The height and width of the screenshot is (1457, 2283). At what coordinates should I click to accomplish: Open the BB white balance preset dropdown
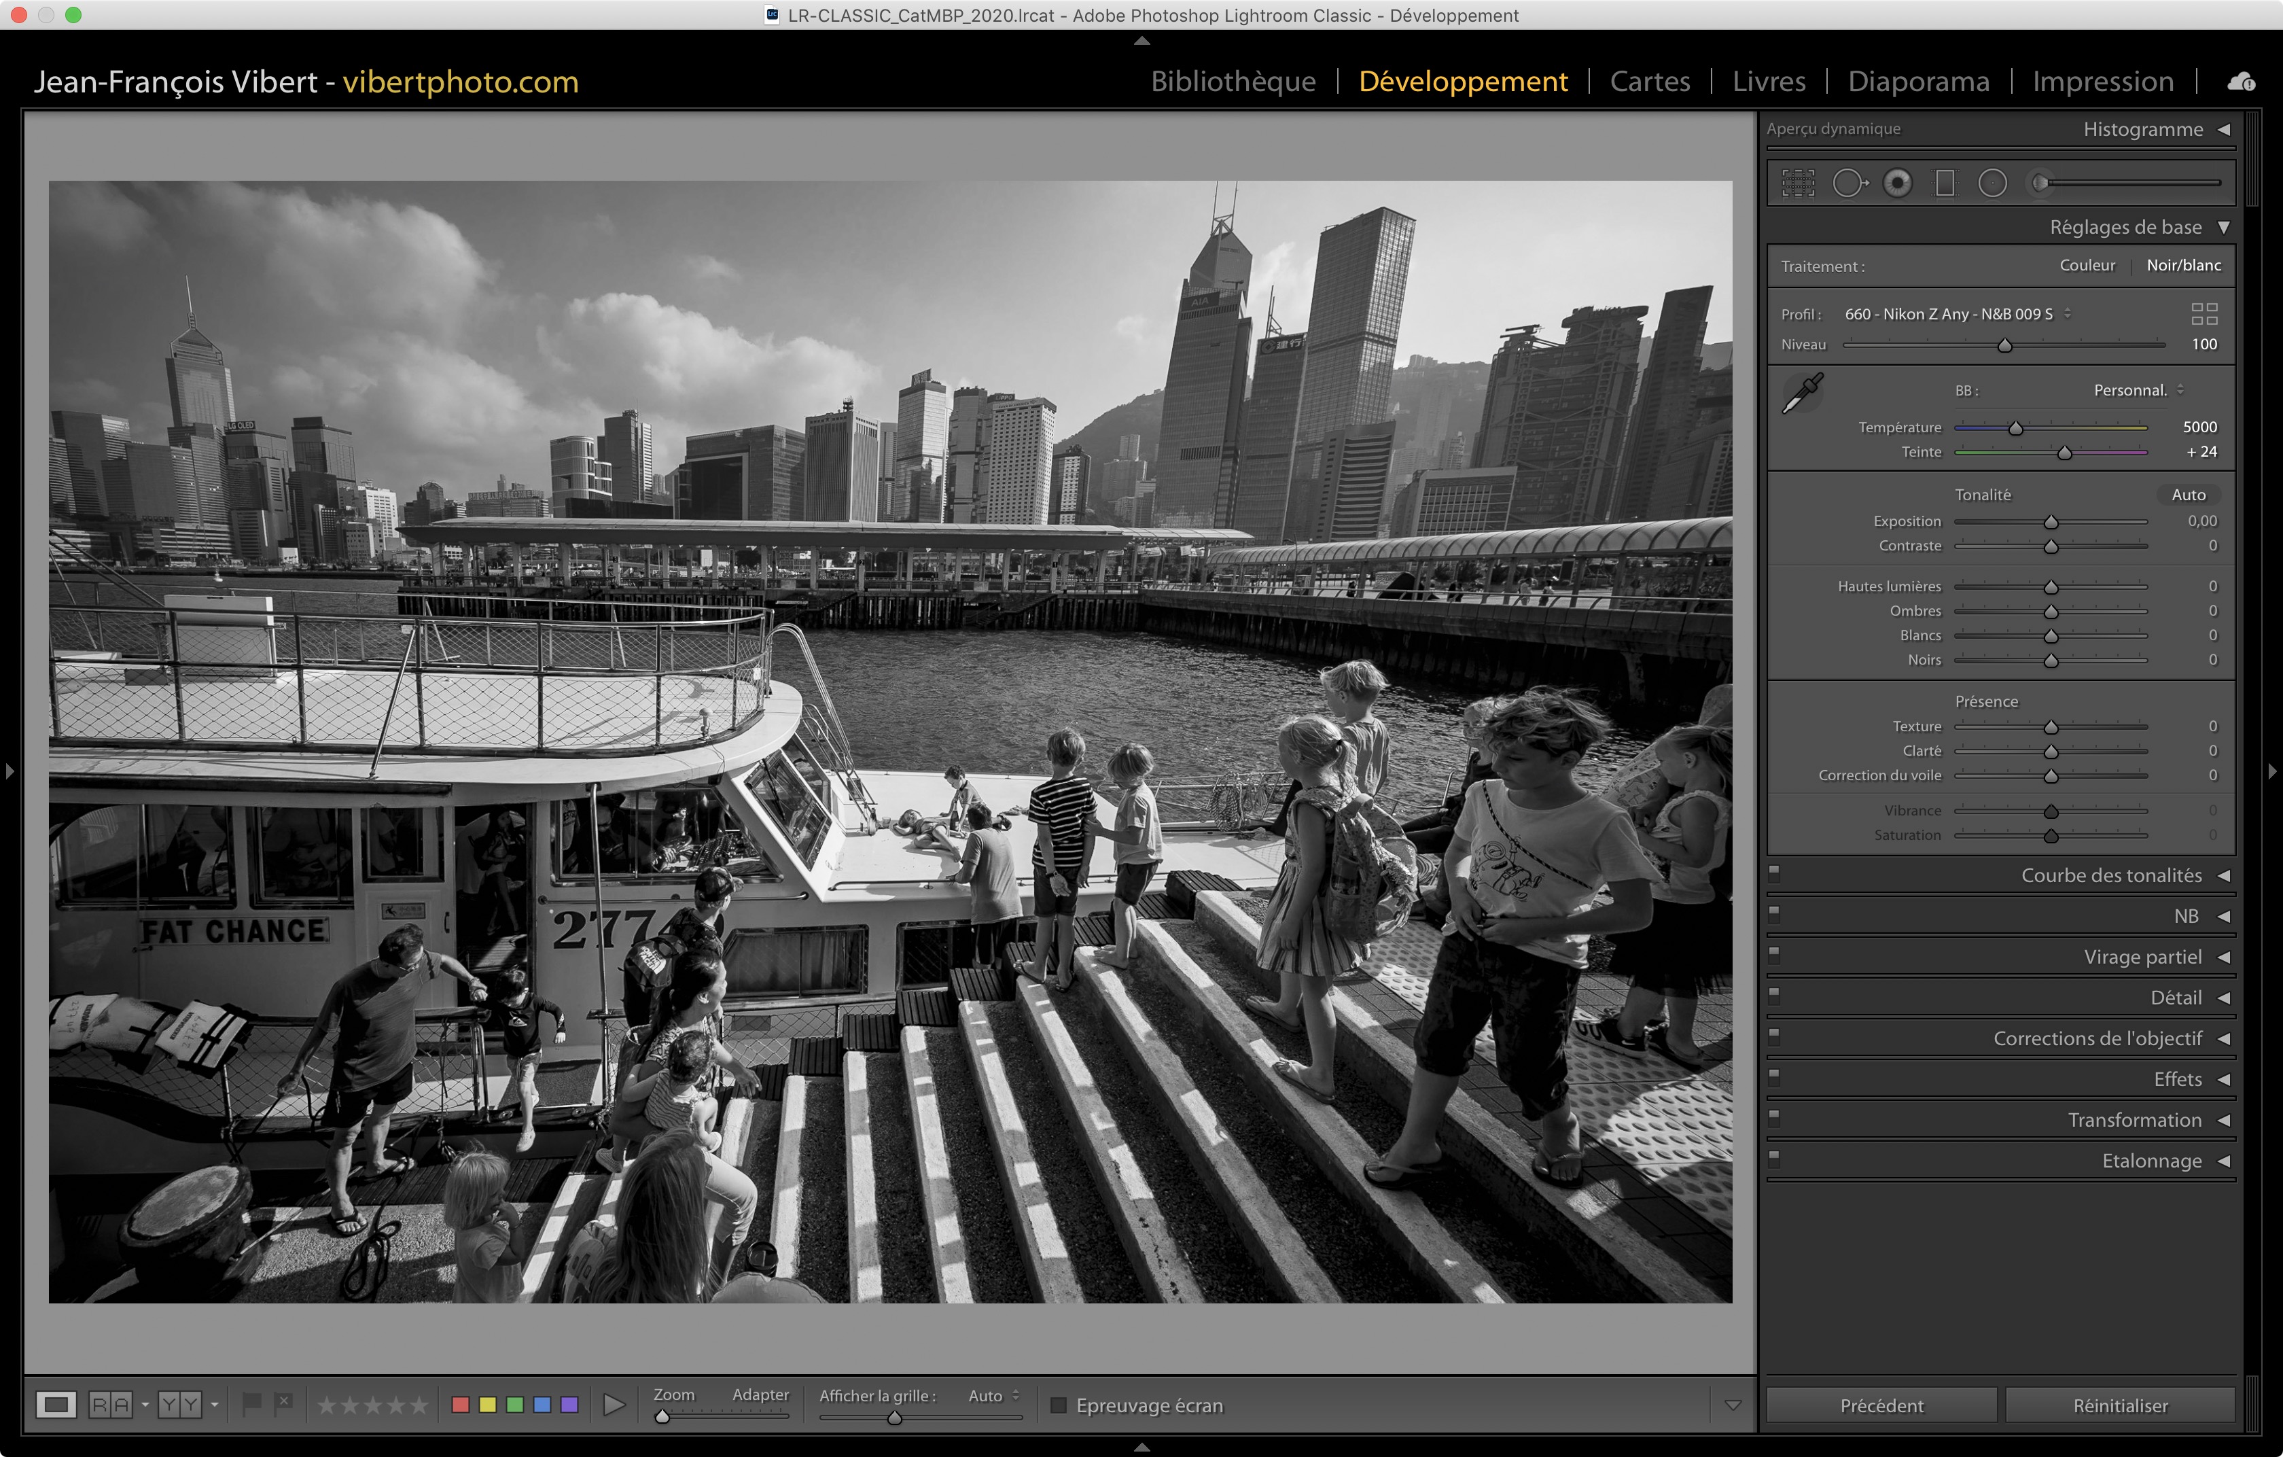point(2137,391)
